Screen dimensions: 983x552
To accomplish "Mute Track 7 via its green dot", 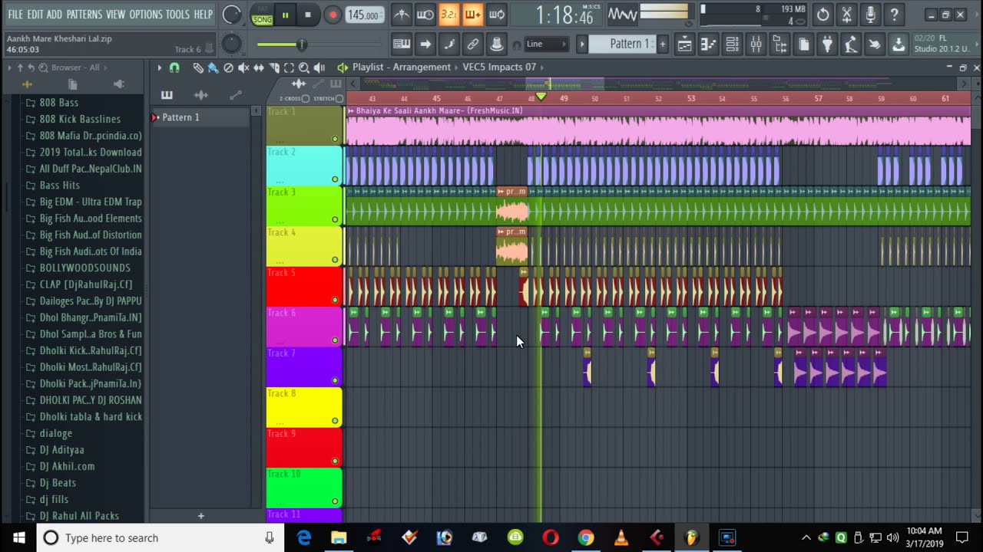I will 335,380.
